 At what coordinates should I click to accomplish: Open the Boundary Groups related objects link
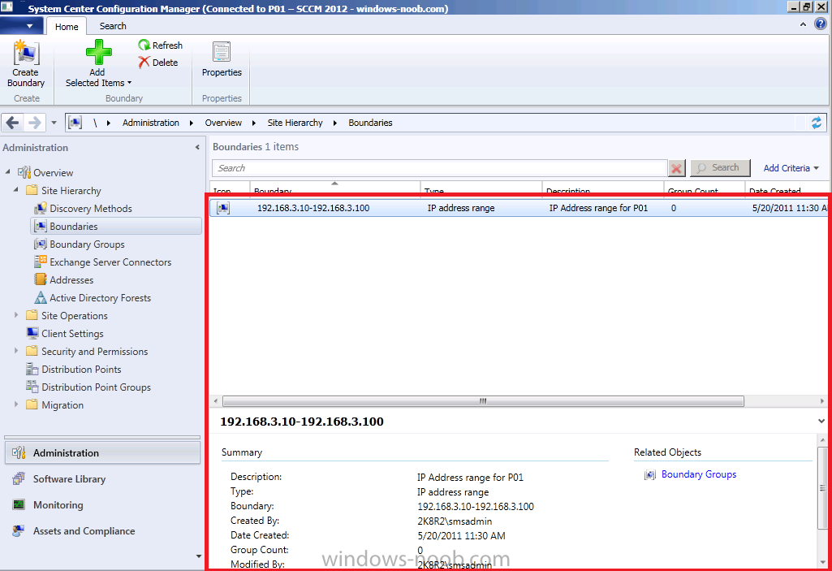click(699, 474)
